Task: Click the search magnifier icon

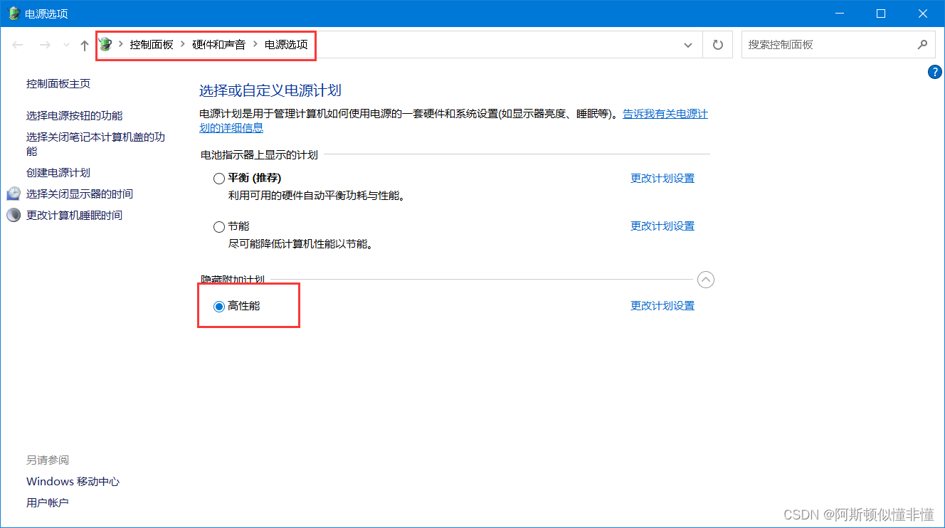Action: pyautogui.click(x=923, y=44)
